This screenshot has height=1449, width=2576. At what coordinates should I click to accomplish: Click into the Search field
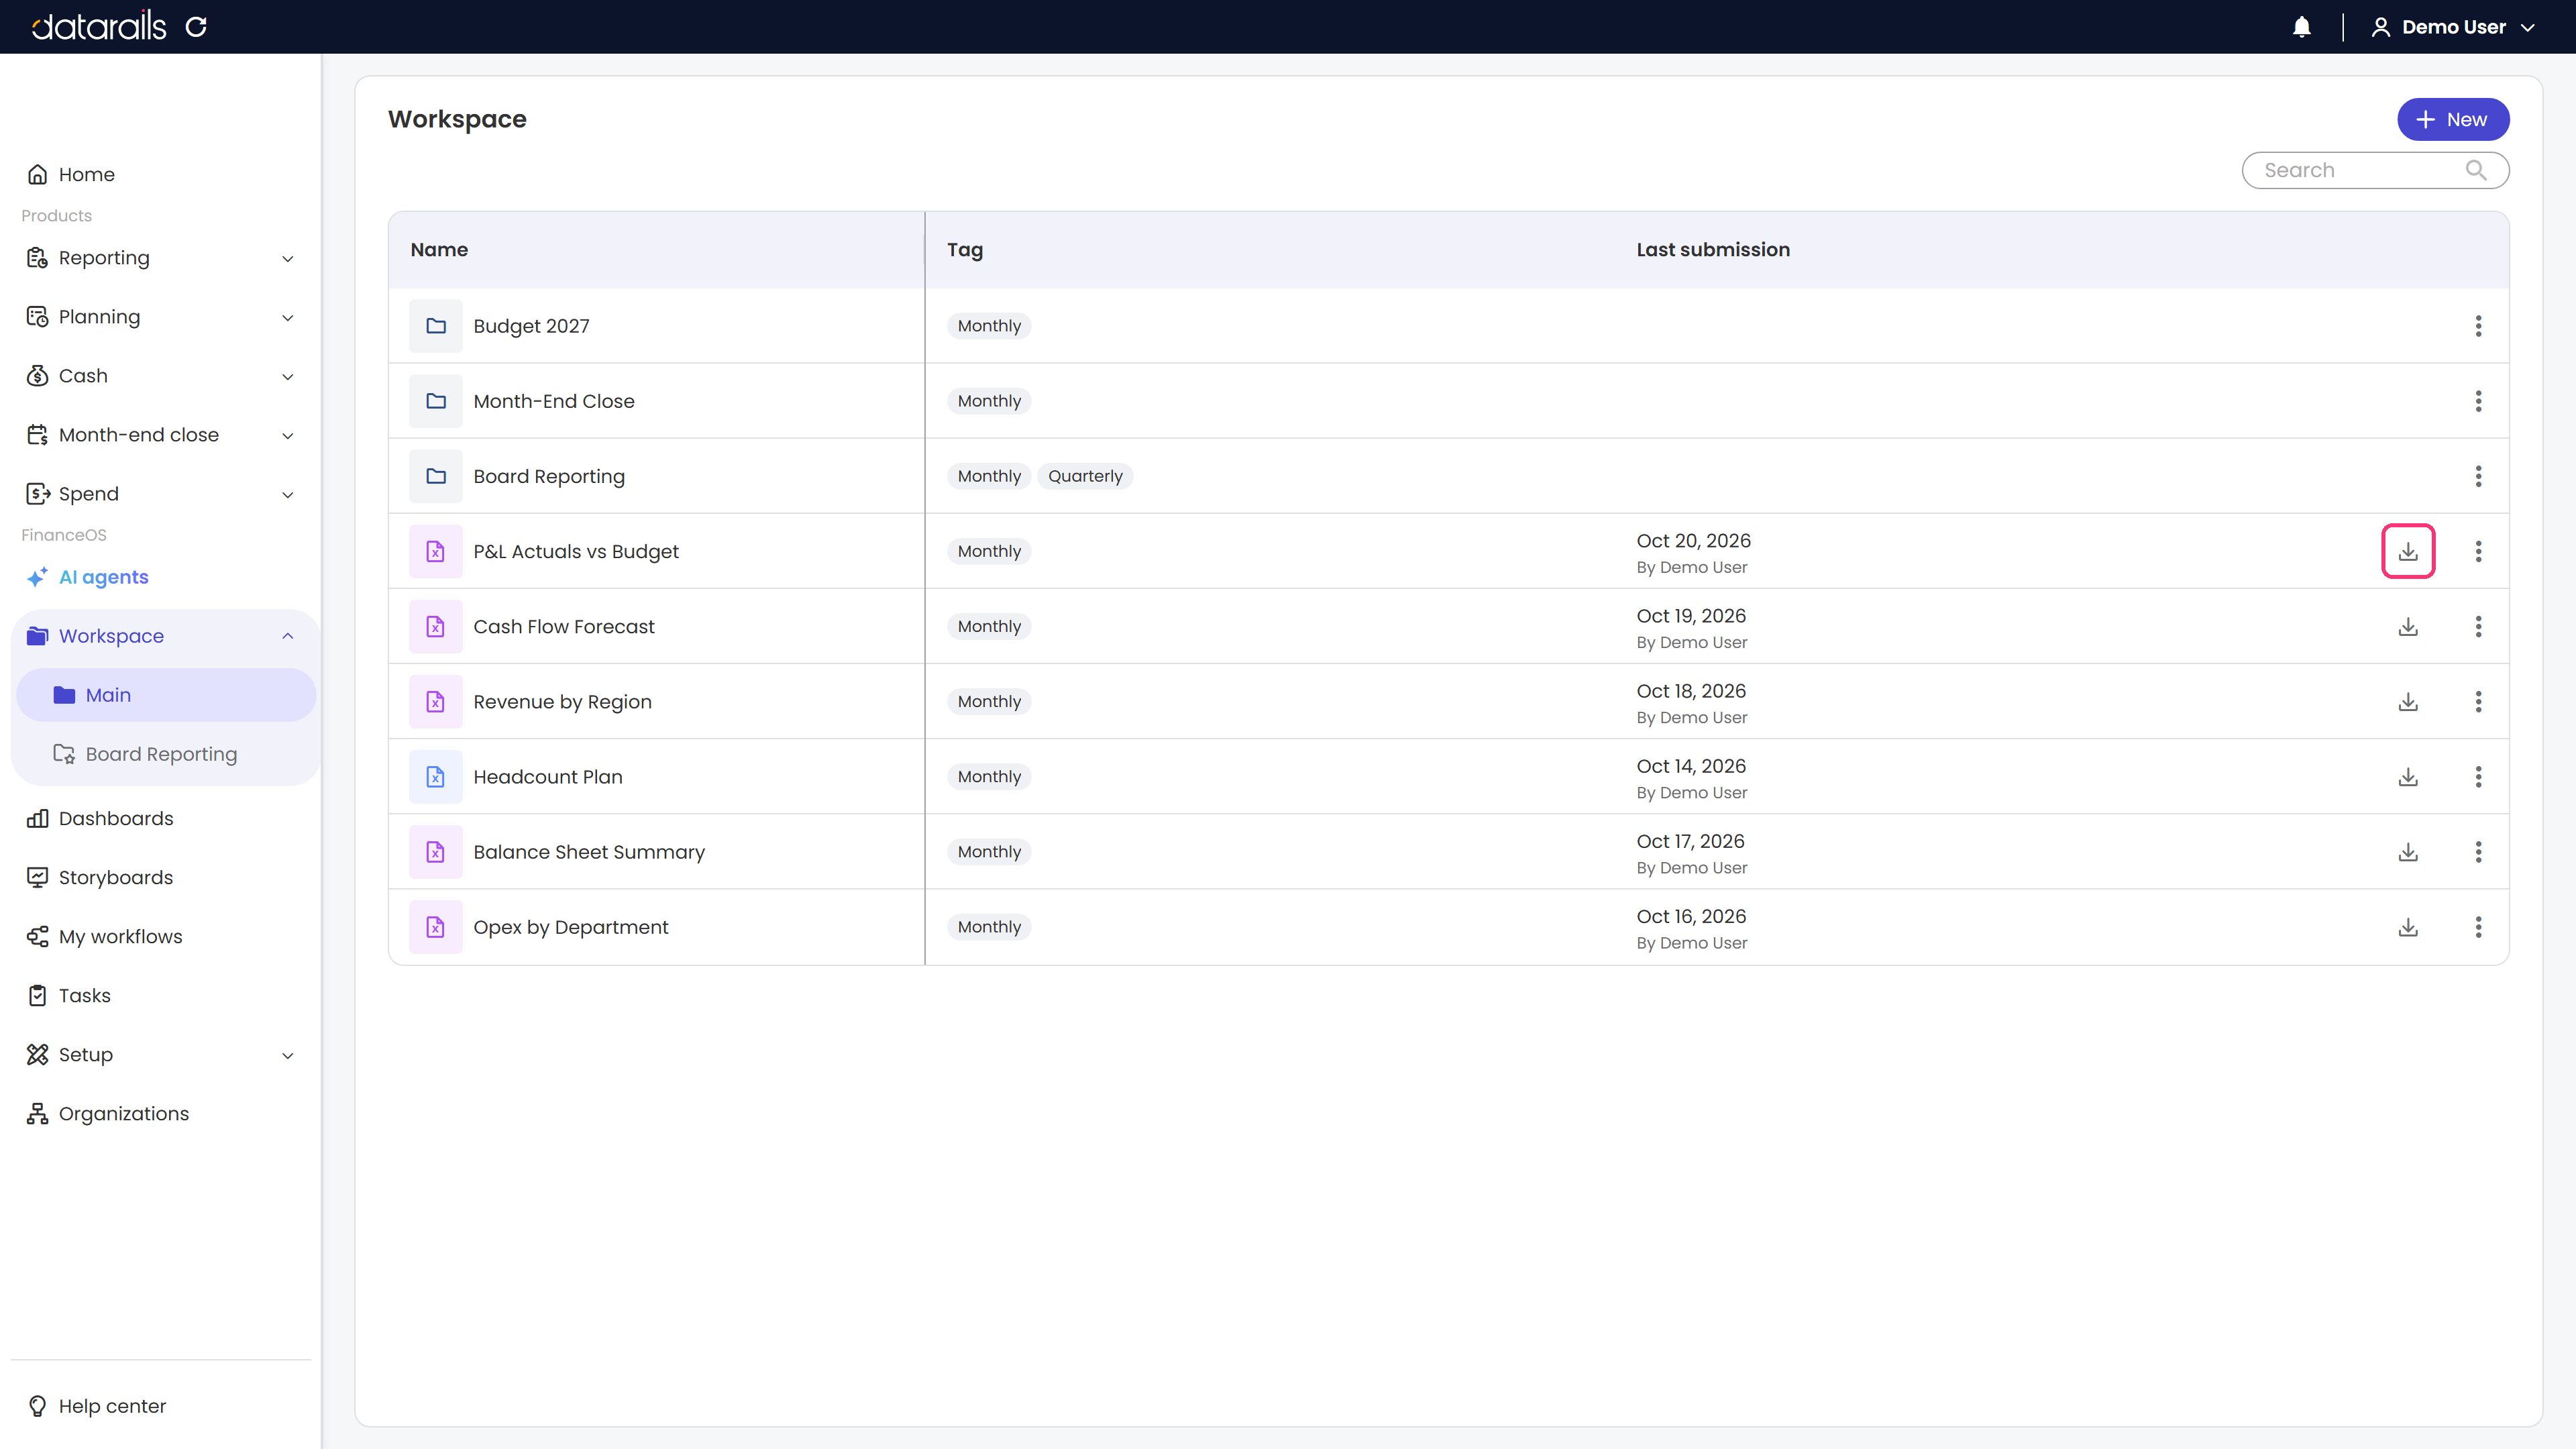(2374, 170)
